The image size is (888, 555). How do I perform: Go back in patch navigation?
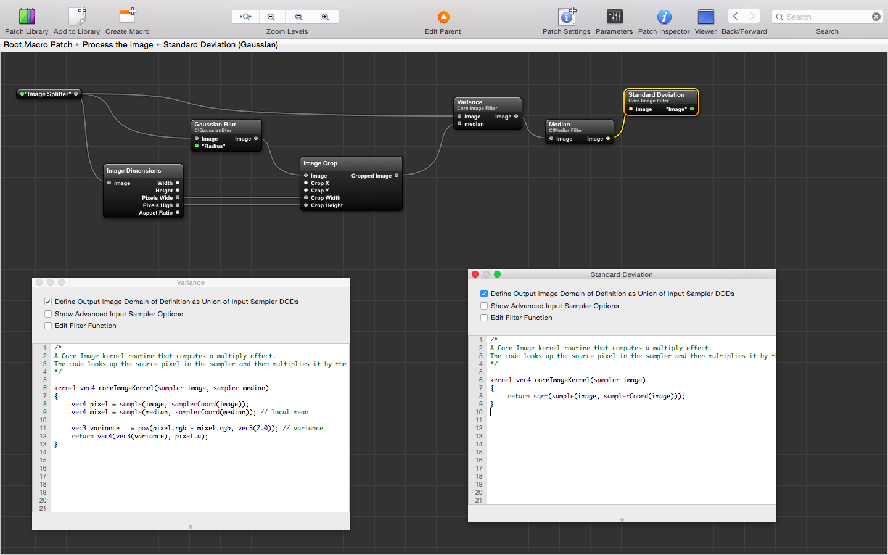pos(736,17)
